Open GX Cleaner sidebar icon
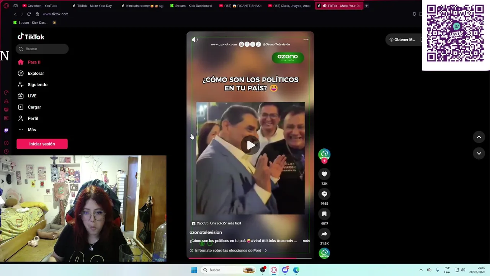The image size is (490, 276). (x=6, y=101)
